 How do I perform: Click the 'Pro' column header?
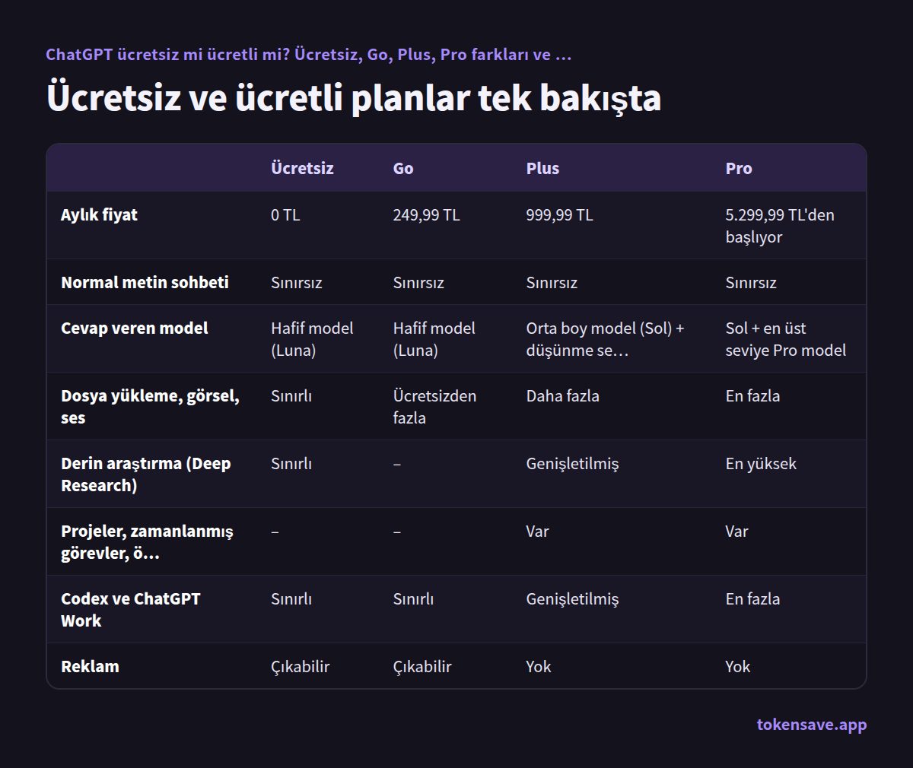[x=739, y=168]
